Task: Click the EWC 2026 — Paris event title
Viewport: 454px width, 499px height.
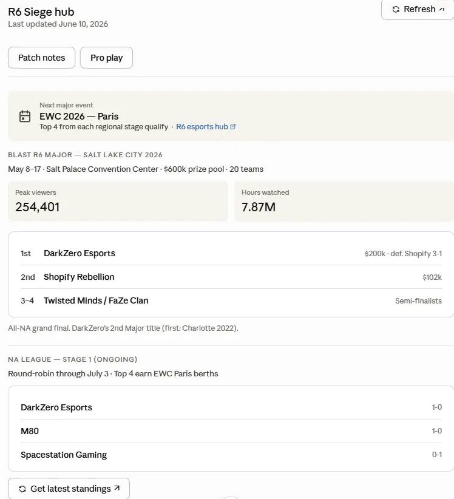Action: [79, 117]
